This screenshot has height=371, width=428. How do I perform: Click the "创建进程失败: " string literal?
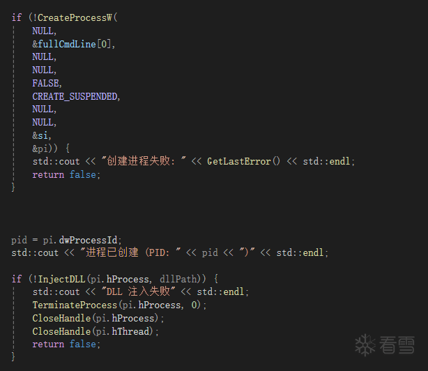(142, 162)
